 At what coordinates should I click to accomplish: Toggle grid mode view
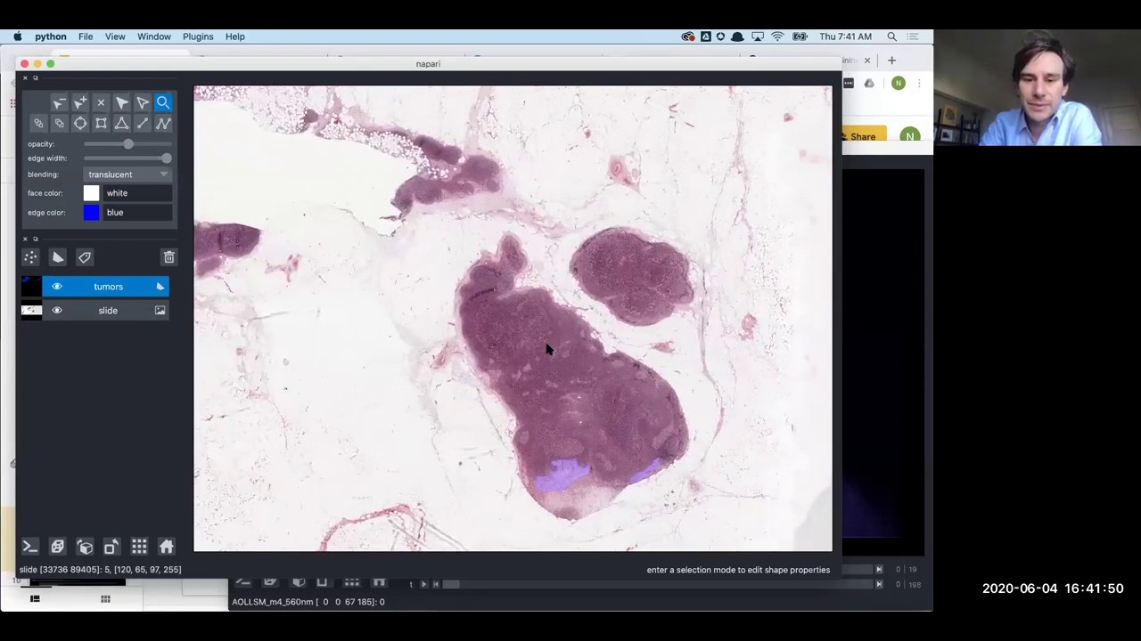[139, 547]
